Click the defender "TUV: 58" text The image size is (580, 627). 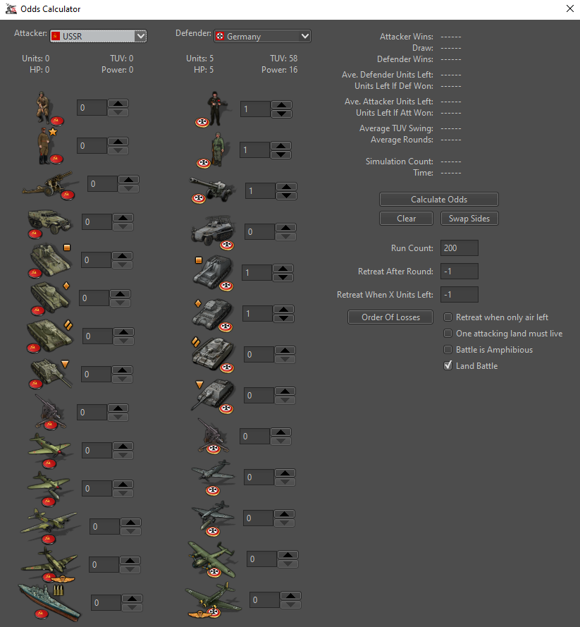283,59
